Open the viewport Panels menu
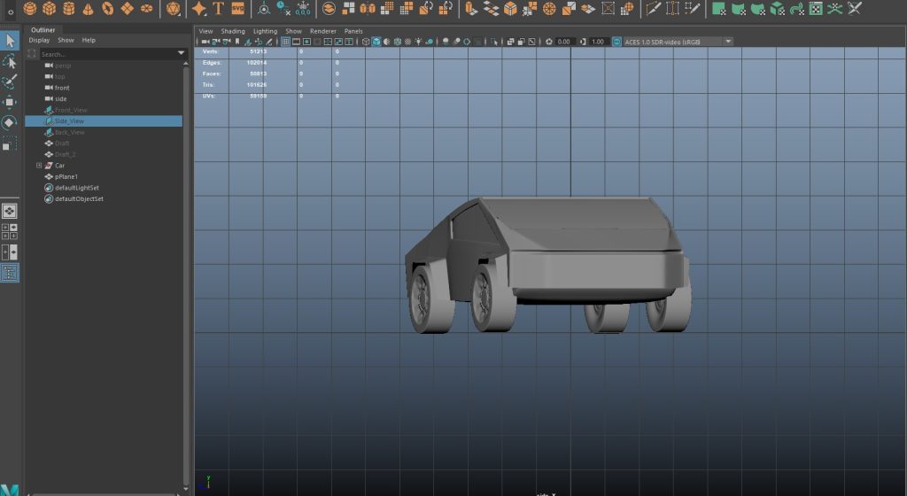 (x=353, y=31)
